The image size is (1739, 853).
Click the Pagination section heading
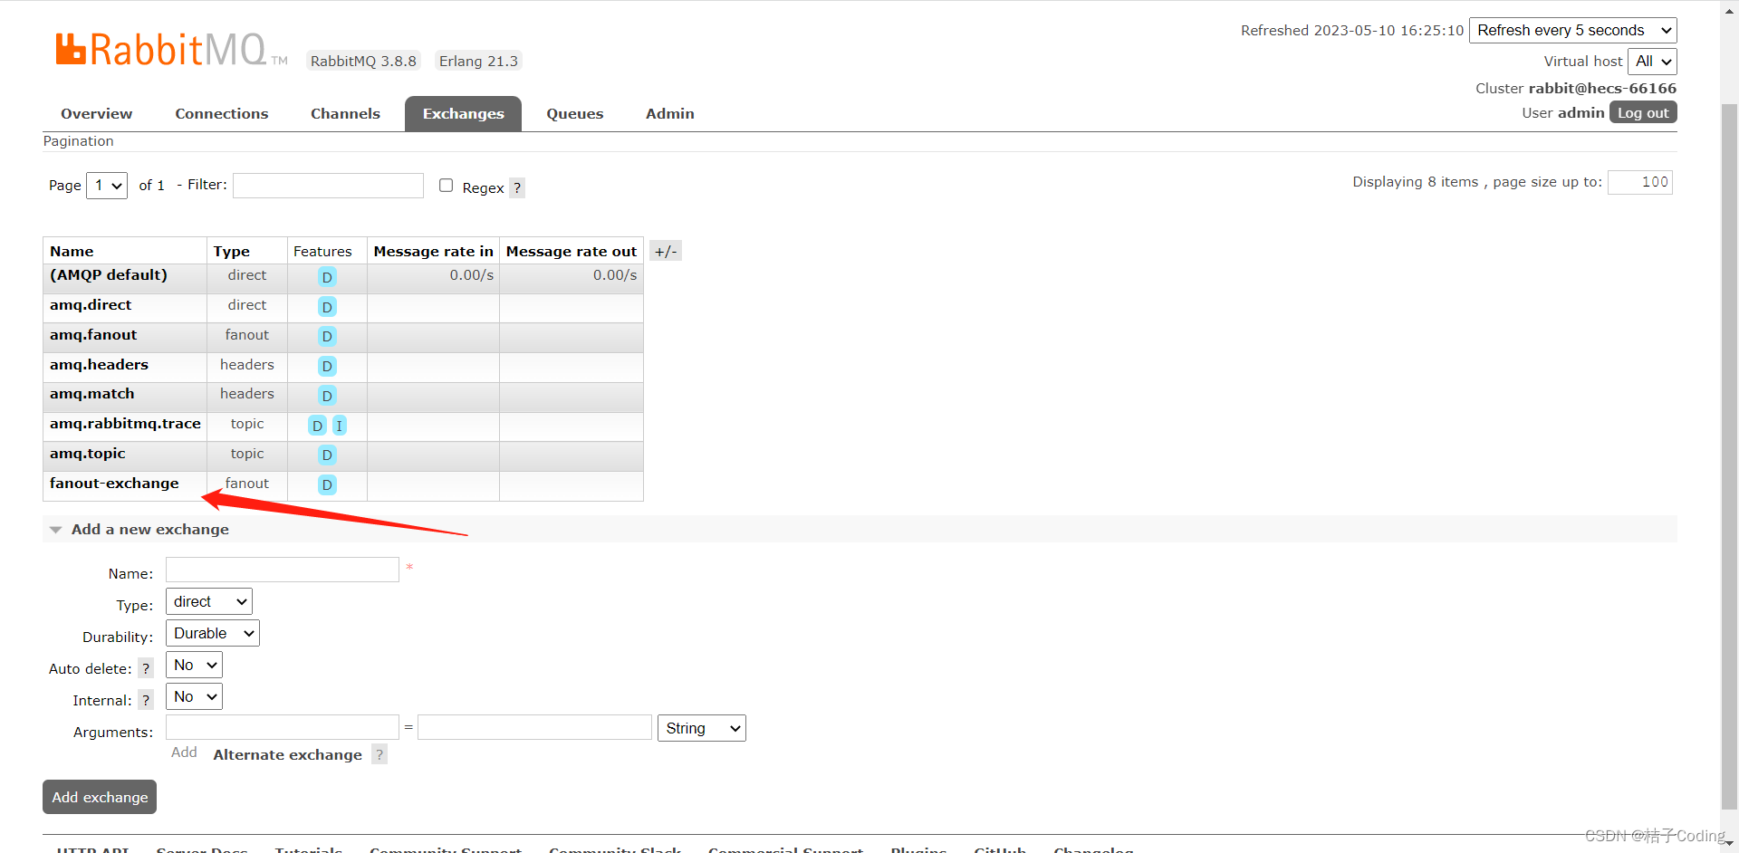78,141
